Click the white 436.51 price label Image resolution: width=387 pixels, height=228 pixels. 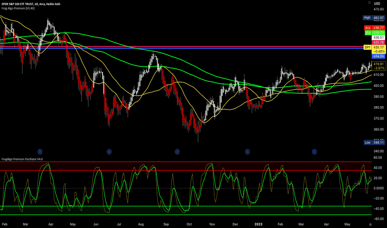378,38
